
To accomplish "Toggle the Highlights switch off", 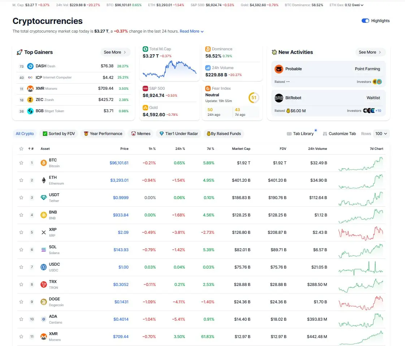I will point(365,21).
